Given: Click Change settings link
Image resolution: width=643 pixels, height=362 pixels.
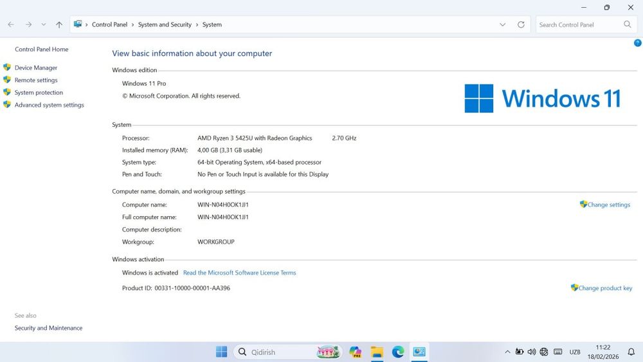Looking at the screenshot, I should [x=608, y=204].
